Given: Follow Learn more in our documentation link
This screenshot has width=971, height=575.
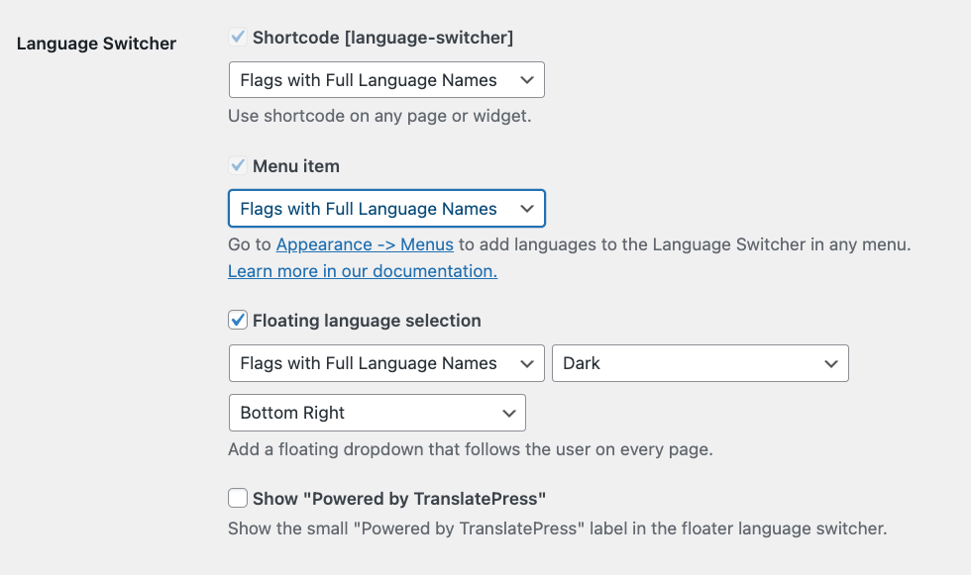Looking at the screenshot, I should click(x=363, y=271).
